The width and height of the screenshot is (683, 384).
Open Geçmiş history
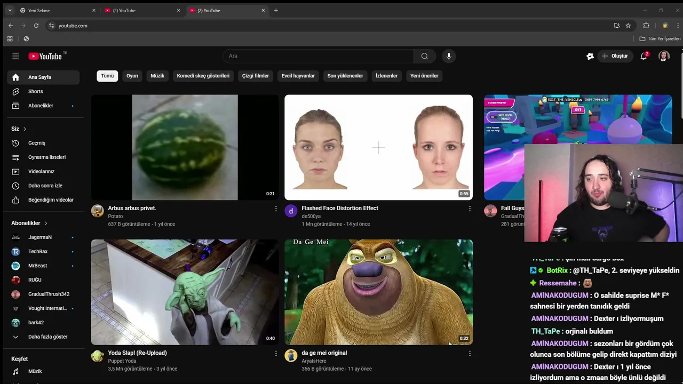pos(43,143)
